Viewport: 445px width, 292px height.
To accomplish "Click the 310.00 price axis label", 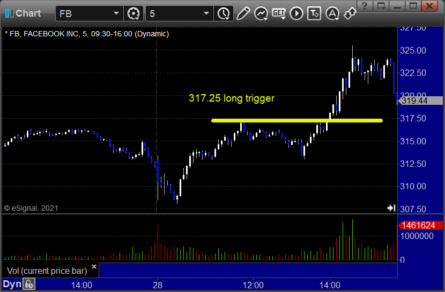I will (x=413, y=186).
